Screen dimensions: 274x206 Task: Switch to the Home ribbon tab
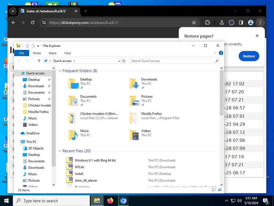[x=37, y=53]
